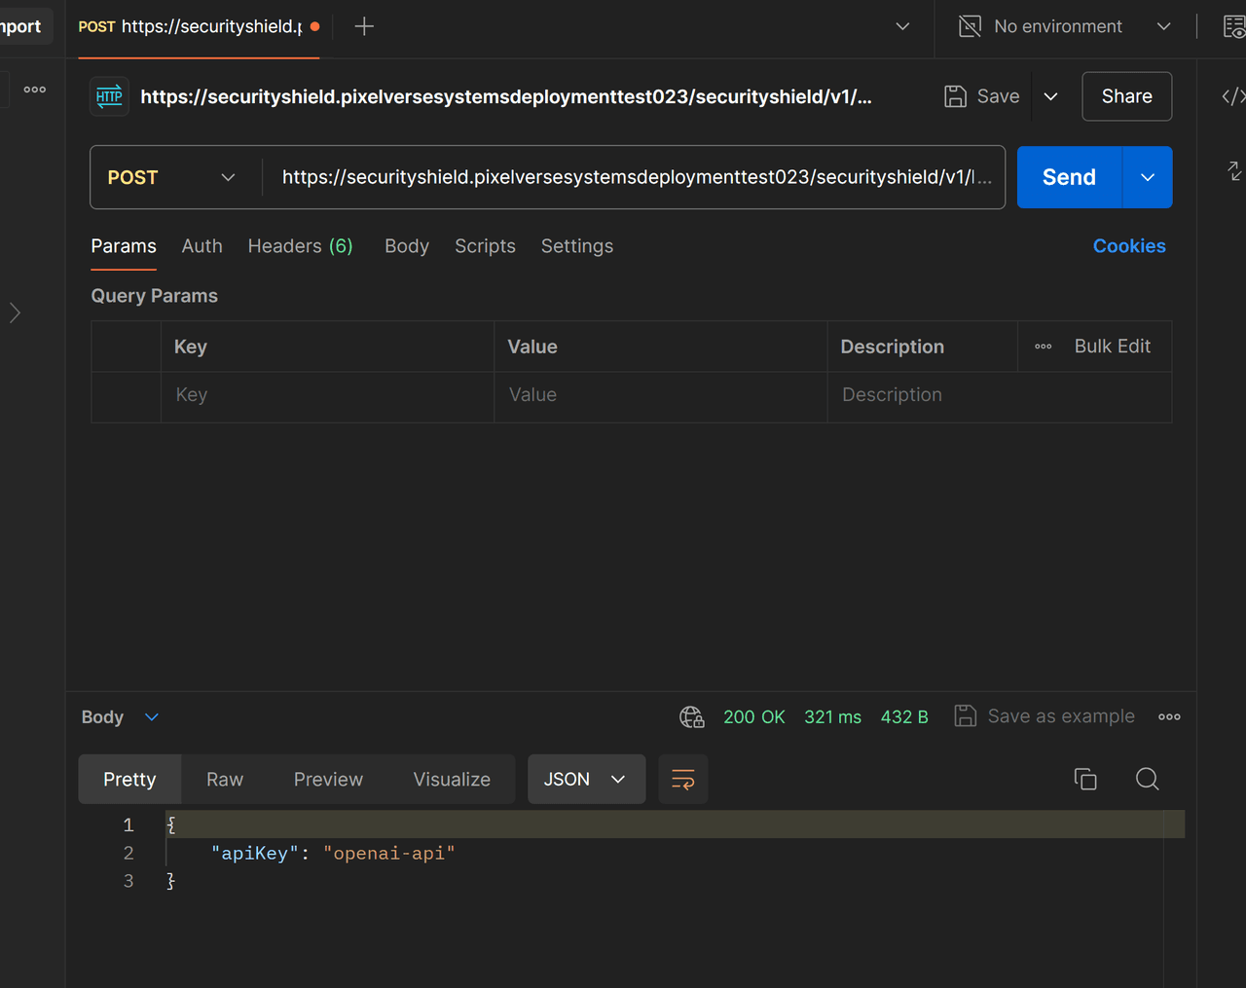Click the copy response icon
The height and width of the screenshot is (988, 1246).
[1084, 779]
